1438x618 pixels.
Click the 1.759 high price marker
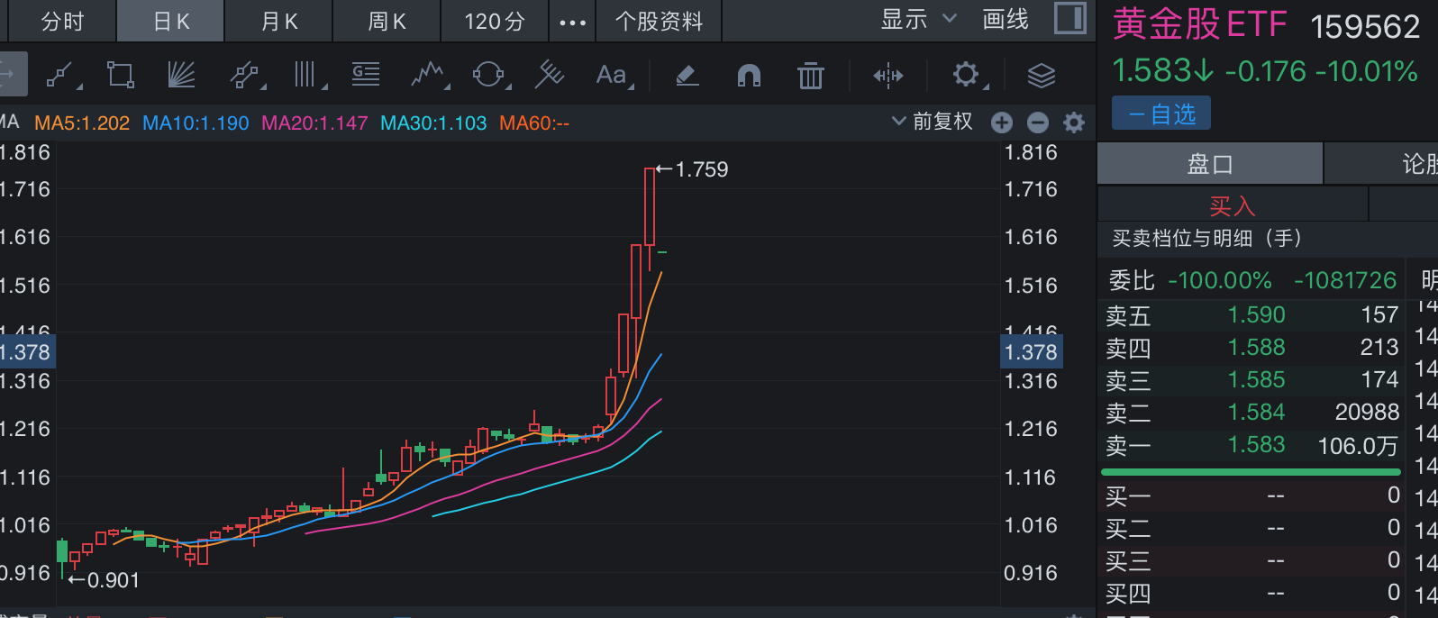[x=692, y=169]
